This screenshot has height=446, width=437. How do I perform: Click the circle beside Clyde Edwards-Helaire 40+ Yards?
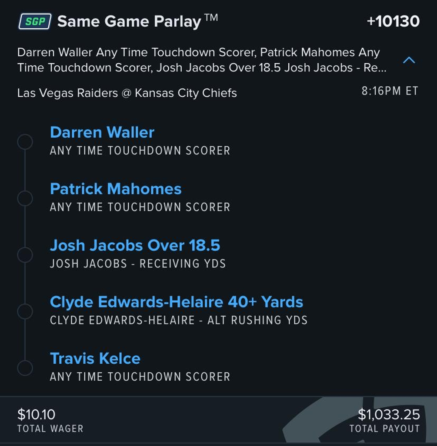tap(25, 311)
